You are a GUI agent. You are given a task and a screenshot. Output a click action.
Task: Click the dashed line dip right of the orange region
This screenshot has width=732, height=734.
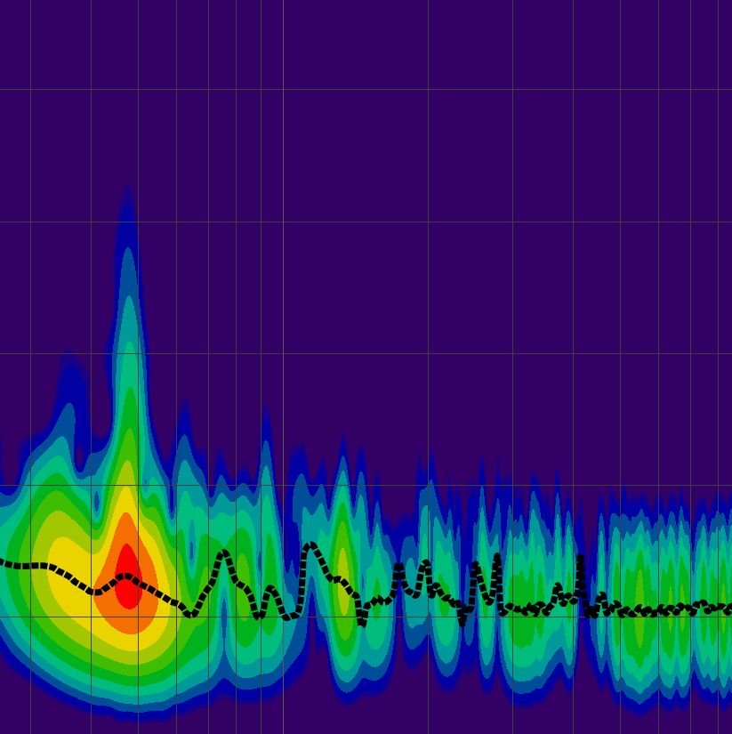tap(189, 613)
